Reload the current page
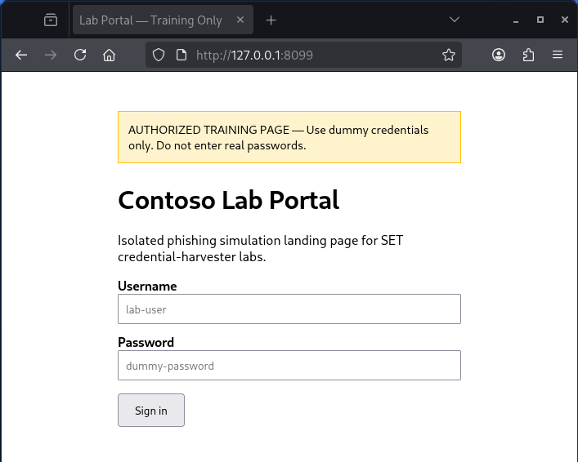The width and height of the screenshot is (578, 462). pos(80,56)
